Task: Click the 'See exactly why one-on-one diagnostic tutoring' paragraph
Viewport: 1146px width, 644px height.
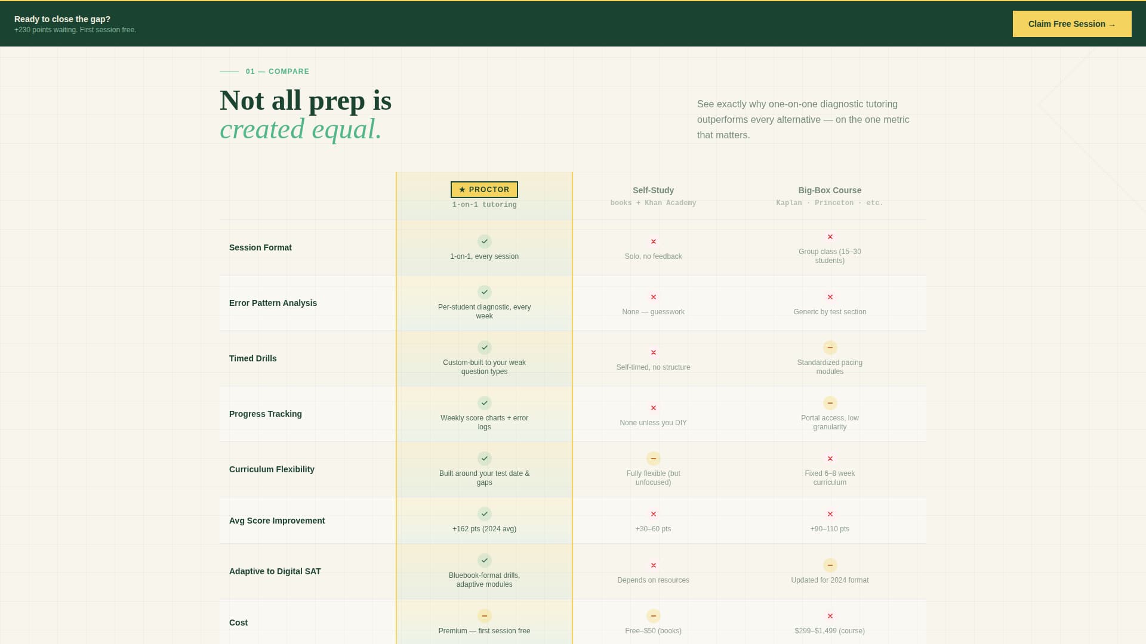Action: pyautogui.click(x=803, y=120)
